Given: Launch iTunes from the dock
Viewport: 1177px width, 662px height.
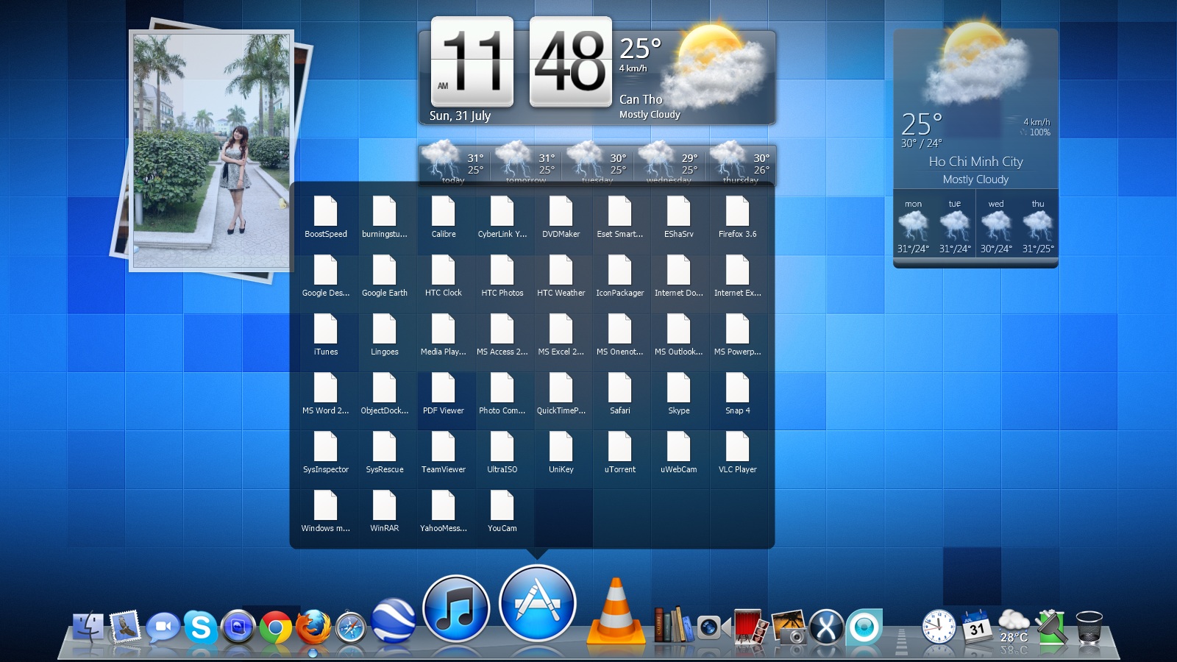Looking at the screenshot, I should pos(456,610).
